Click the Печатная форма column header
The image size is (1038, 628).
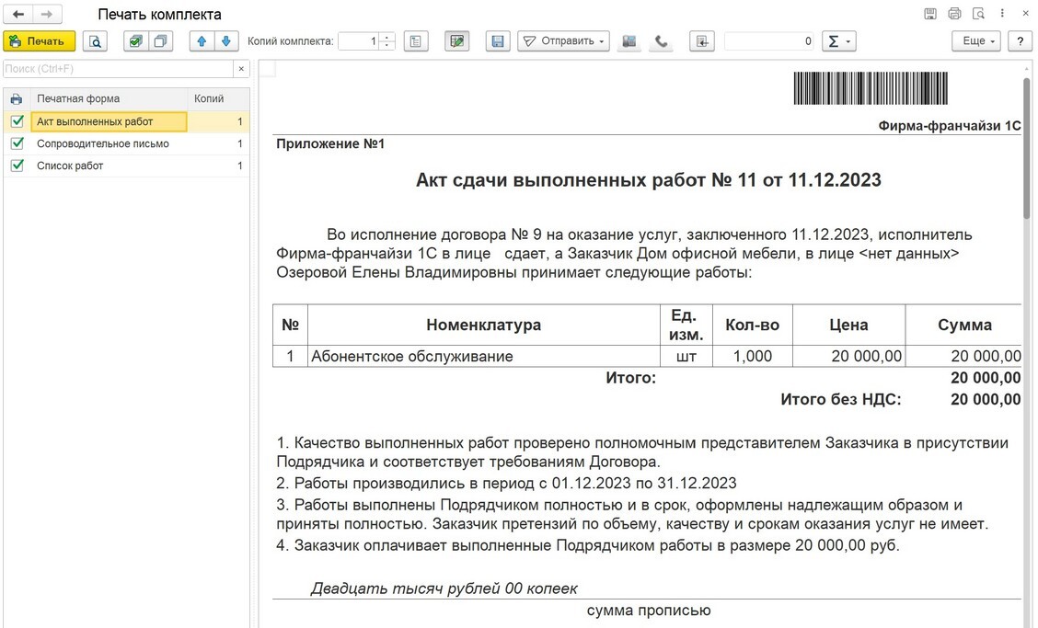click(x=110, y=98)
